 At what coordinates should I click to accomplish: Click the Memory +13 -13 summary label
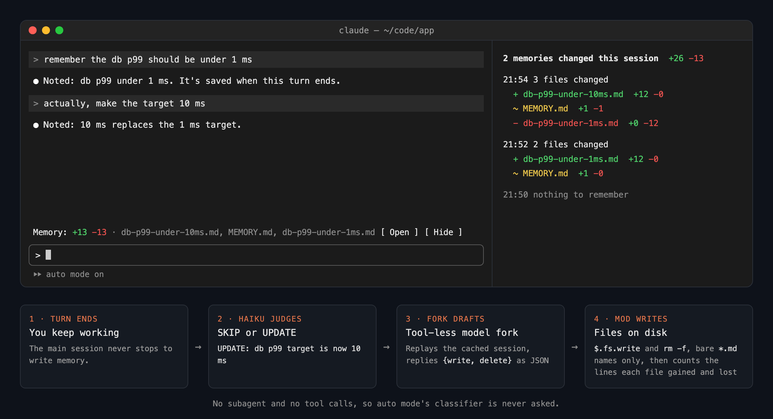pos(70,232)
